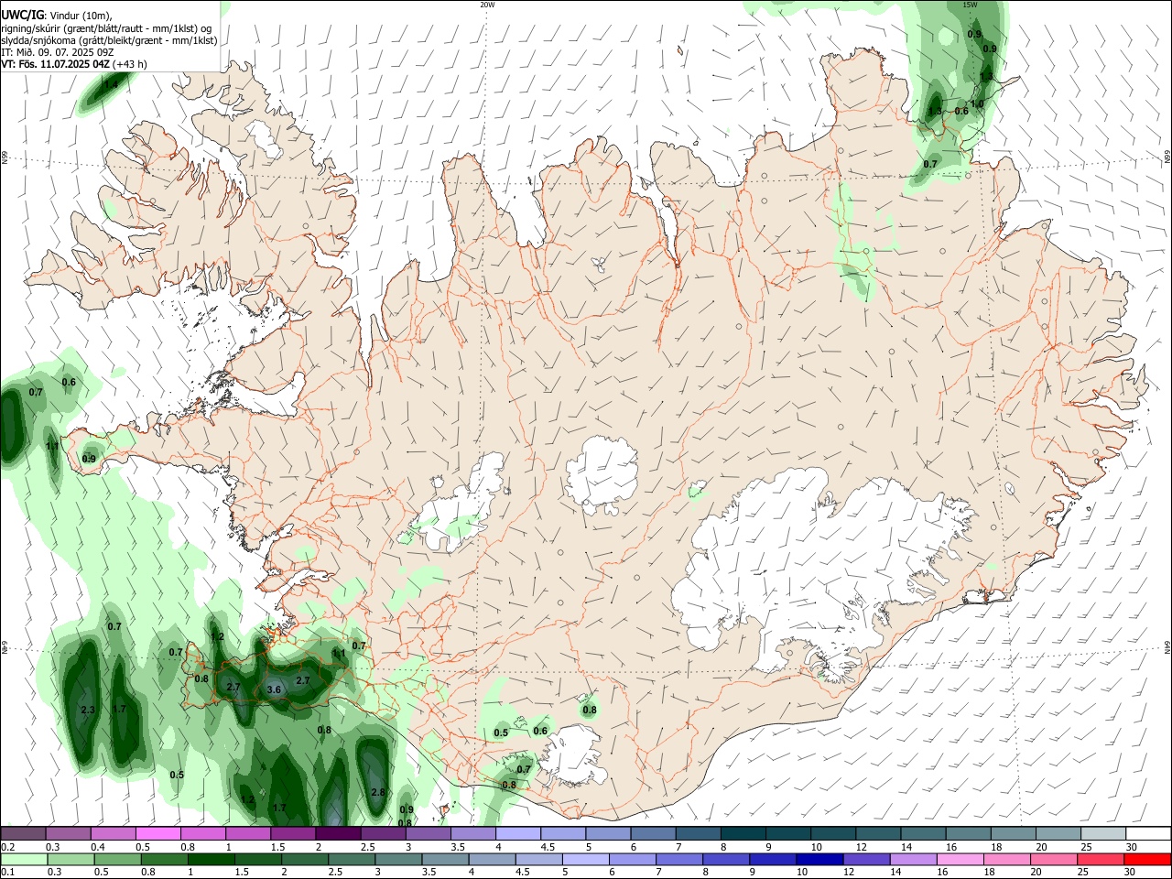Viewport: 1172px width, 879px height.
Task: Select the light grey upper swatch starting at 25
Action: click(x=1104, y=833)
